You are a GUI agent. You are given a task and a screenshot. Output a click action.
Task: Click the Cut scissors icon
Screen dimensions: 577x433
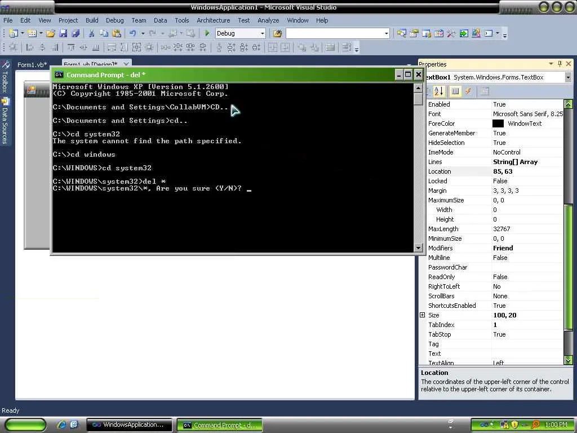[91, 33]
